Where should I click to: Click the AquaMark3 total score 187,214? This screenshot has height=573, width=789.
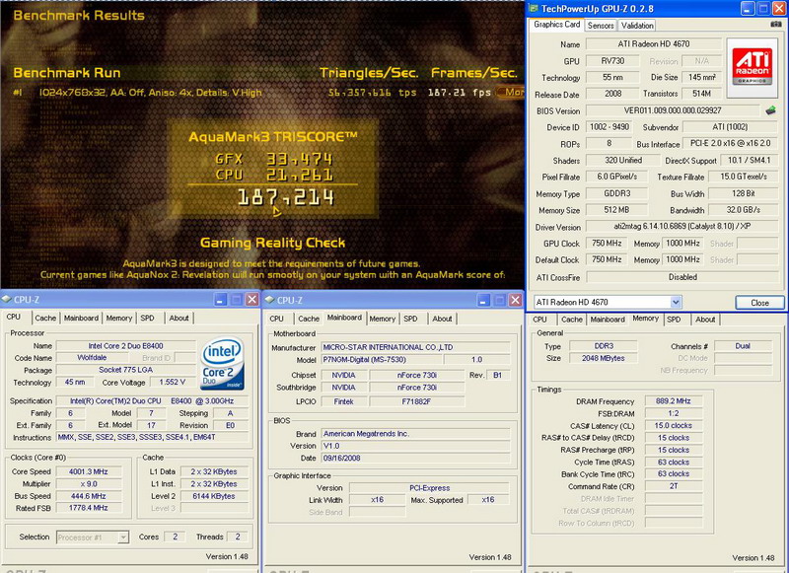[x=285, y=197]
